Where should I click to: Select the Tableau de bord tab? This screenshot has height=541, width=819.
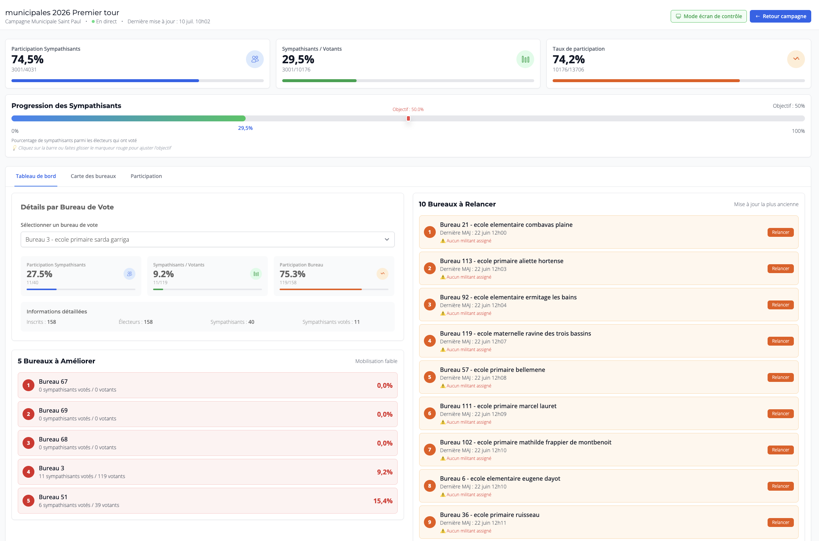(x=36, y=176)
